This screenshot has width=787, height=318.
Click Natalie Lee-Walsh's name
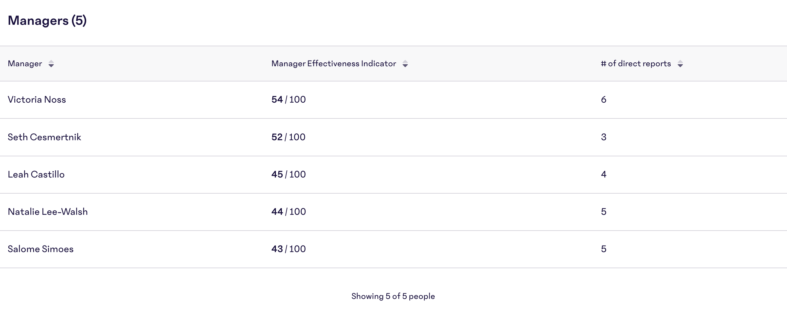(48, 212)
